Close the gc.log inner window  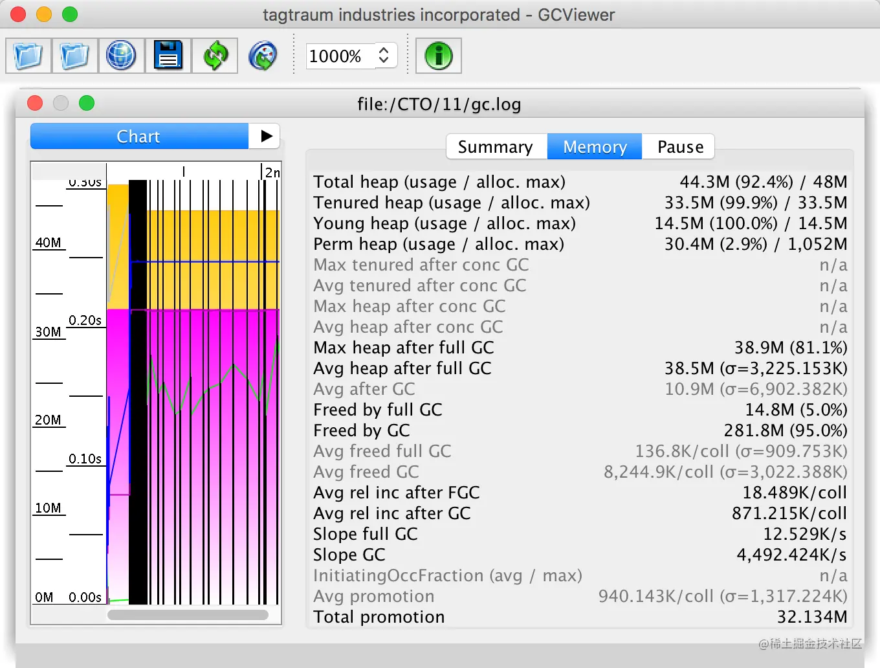[x=35, y=103]
